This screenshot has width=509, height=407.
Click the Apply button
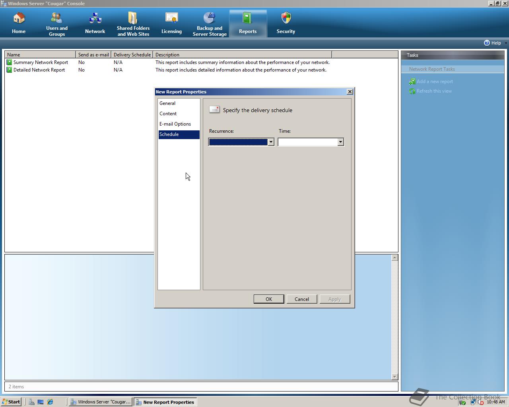335,299
